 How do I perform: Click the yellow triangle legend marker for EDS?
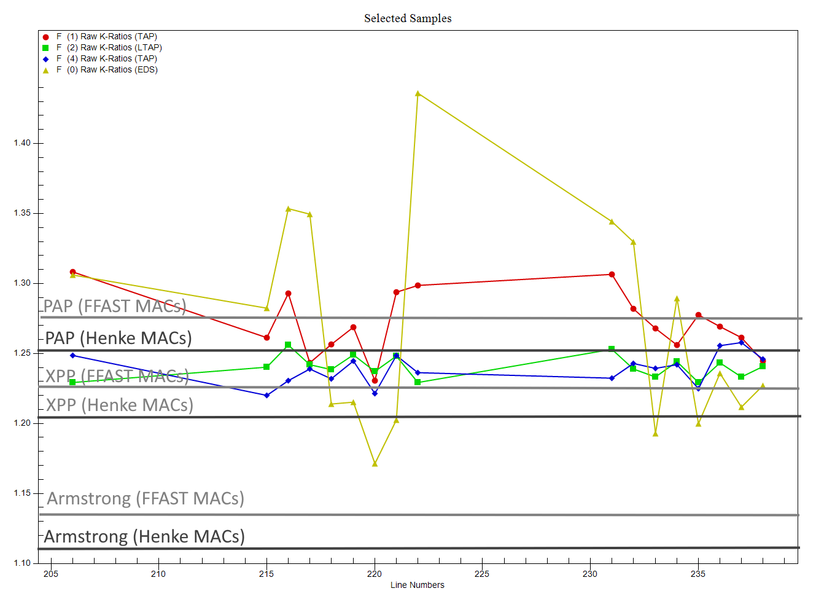tap(45, 70)
